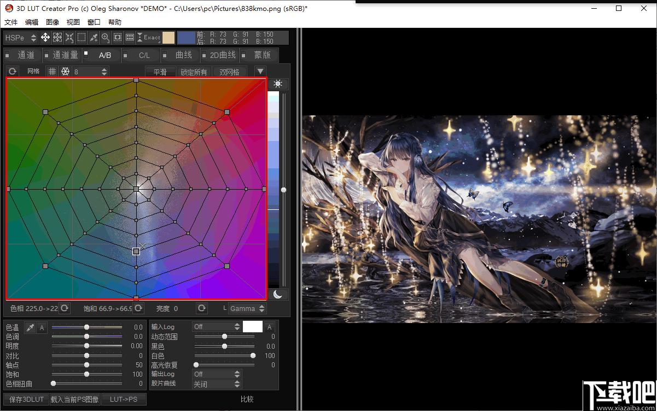Toggle the A/B tab enable square
Image resolution: width=657 pixels, height=411 pixels.
click(x=86, y=53)
